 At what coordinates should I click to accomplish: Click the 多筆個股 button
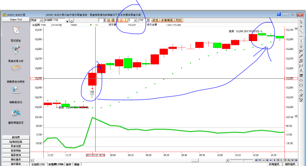tap(167, 20)
